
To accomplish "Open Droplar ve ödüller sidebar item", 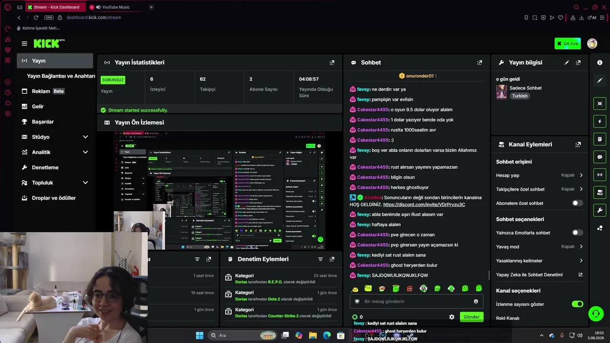I will tap(55, 198).
